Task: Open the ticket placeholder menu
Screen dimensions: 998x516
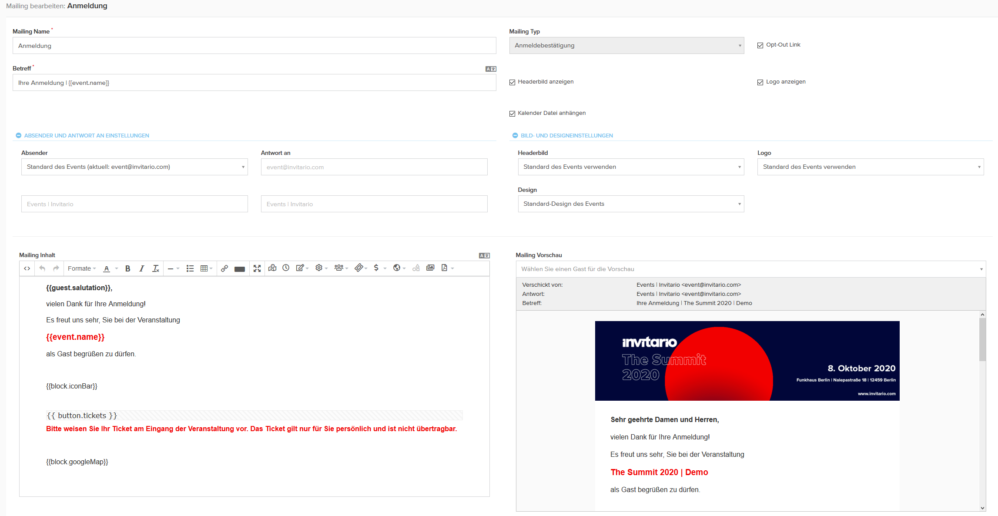Action: coord(361,268)
